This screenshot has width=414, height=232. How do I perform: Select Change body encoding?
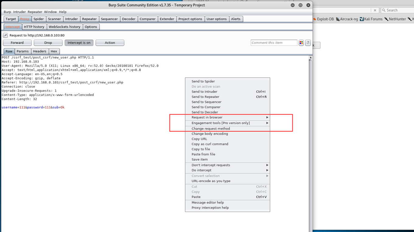(x=227, y=134)
